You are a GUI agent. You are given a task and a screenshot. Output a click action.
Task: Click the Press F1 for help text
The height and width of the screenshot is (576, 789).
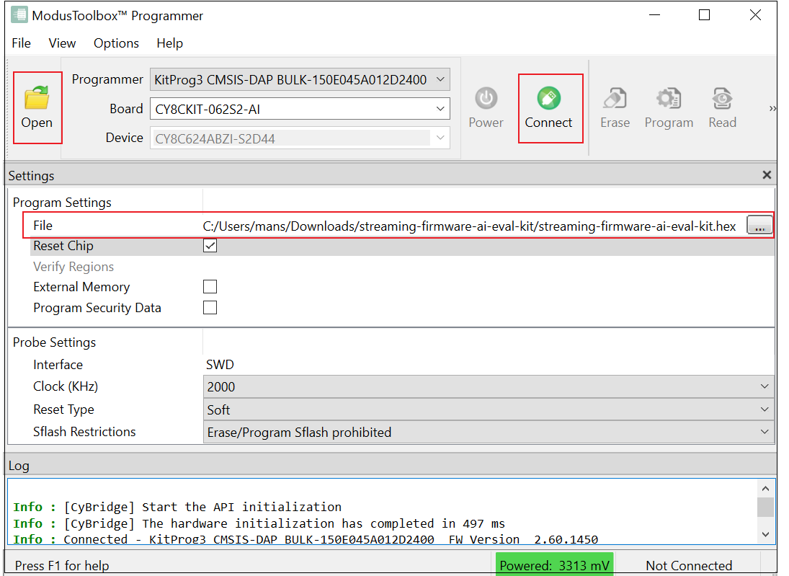coord(62,565)
